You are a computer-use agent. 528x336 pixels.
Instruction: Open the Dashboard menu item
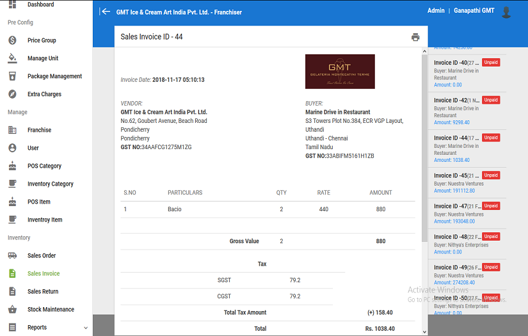[x=41, y=4]
